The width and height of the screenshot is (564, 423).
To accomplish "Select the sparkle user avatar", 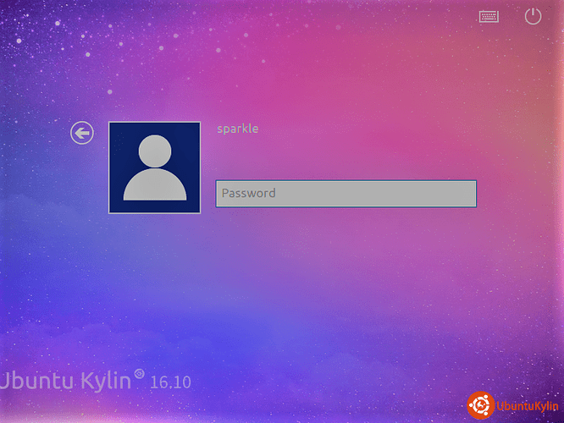I will pyautogui.click(x=155, y=168).
